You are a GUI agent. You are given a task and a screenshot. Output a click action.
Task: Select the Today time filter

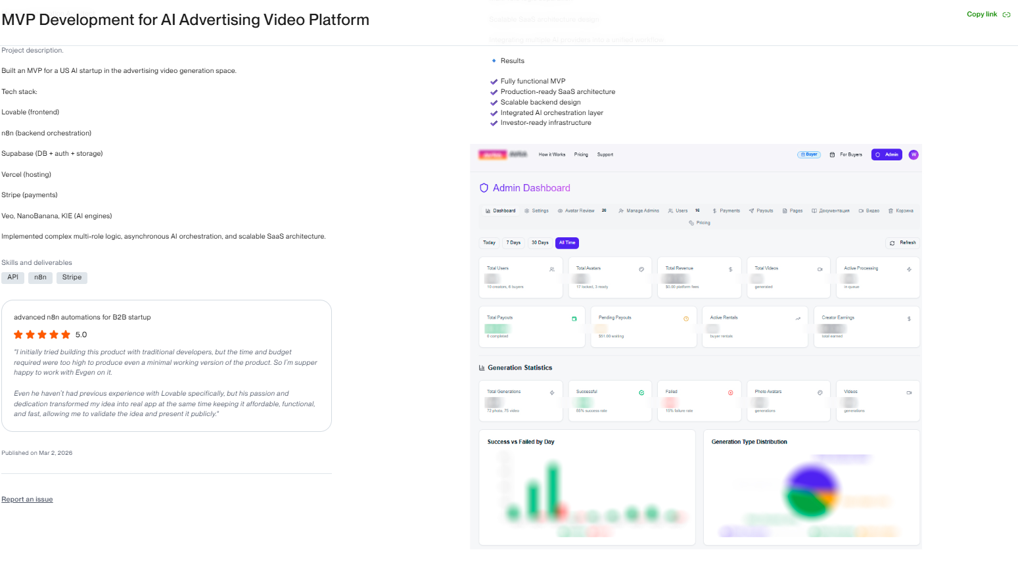[490, 243]
